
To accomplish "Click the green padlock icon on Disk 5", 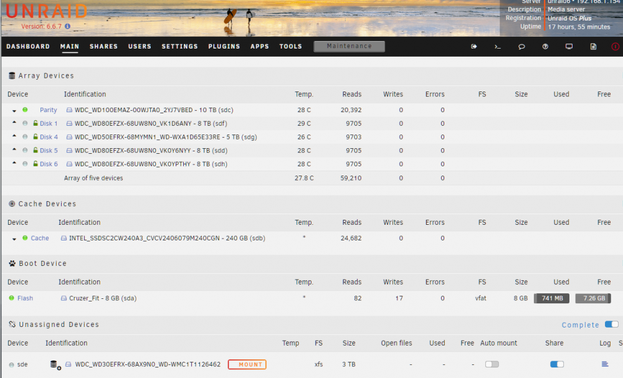I will click(36, 150).
